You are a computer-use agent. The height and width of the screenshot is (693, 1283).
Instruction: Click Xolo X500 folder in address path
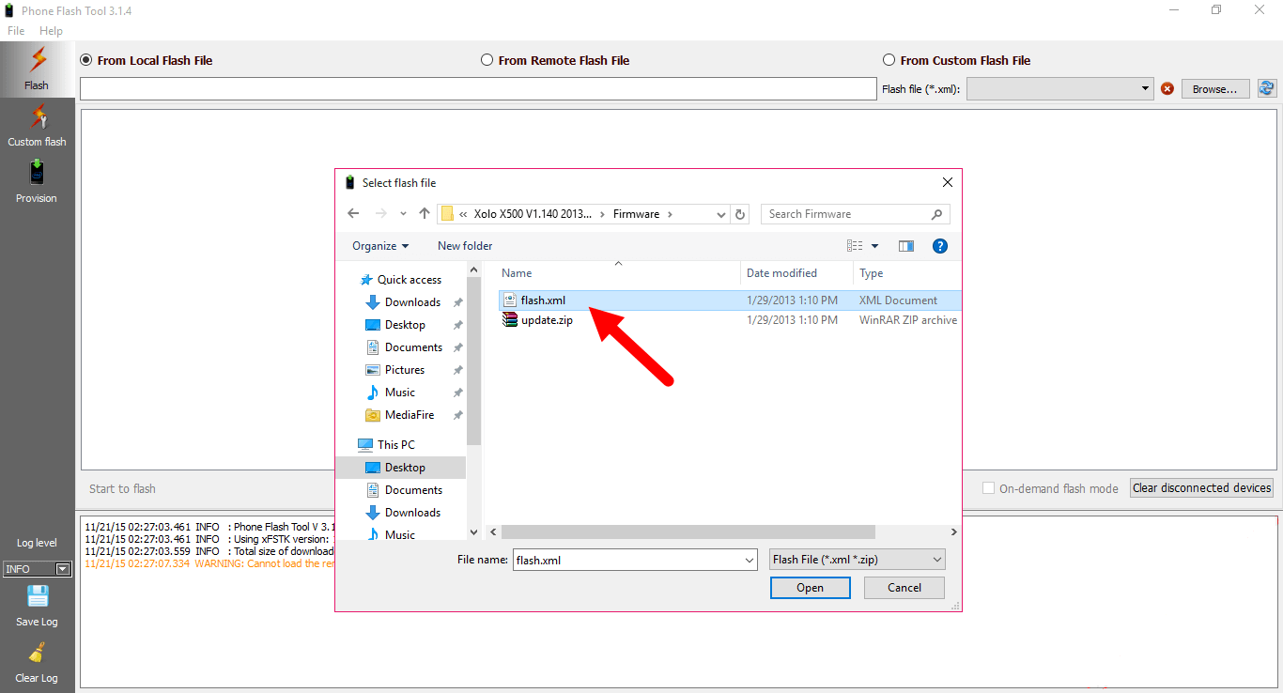coord(533,214)
